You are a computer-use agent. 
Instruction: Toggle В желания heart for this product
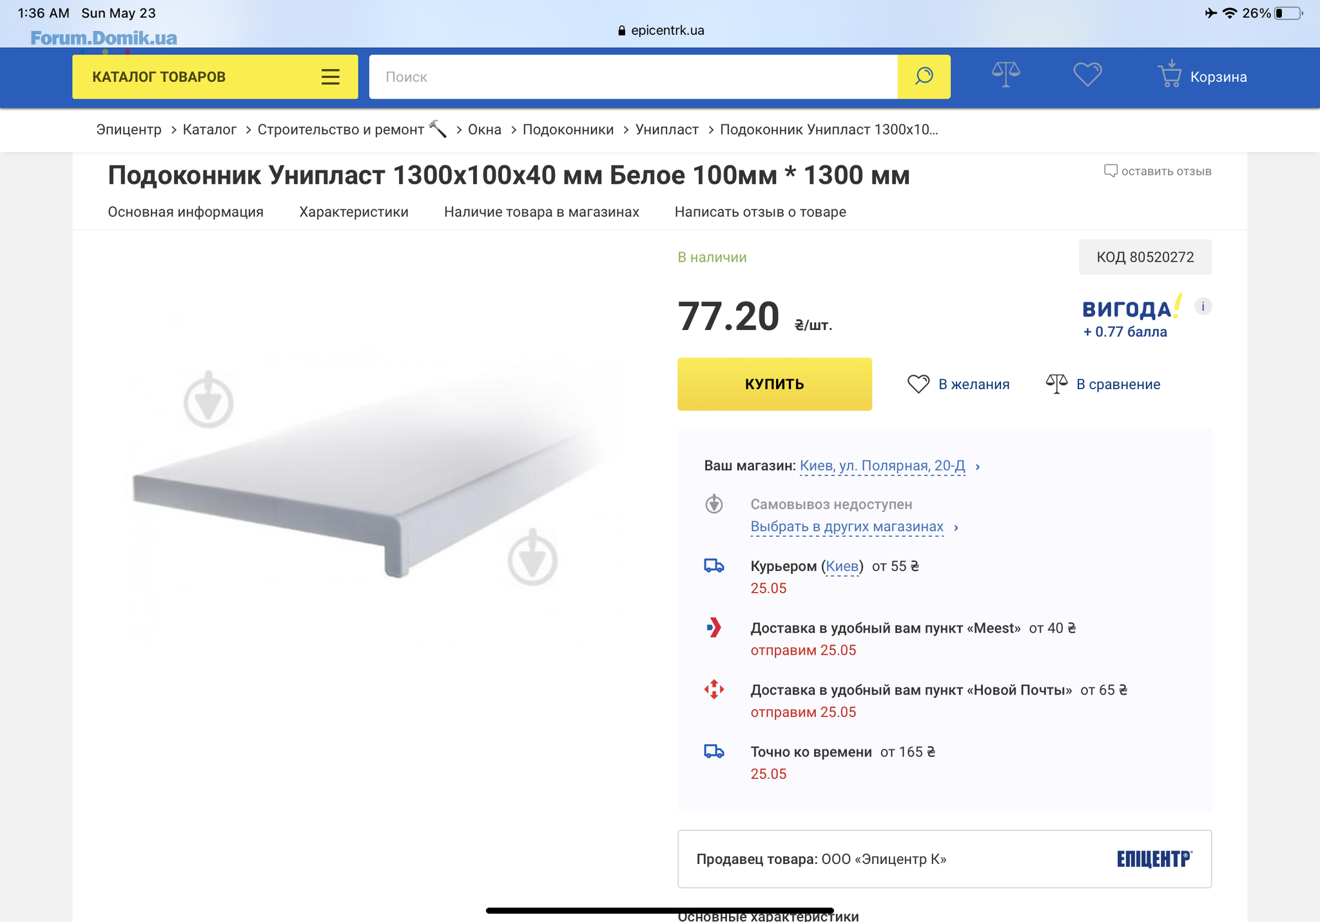tap(918, 384)
